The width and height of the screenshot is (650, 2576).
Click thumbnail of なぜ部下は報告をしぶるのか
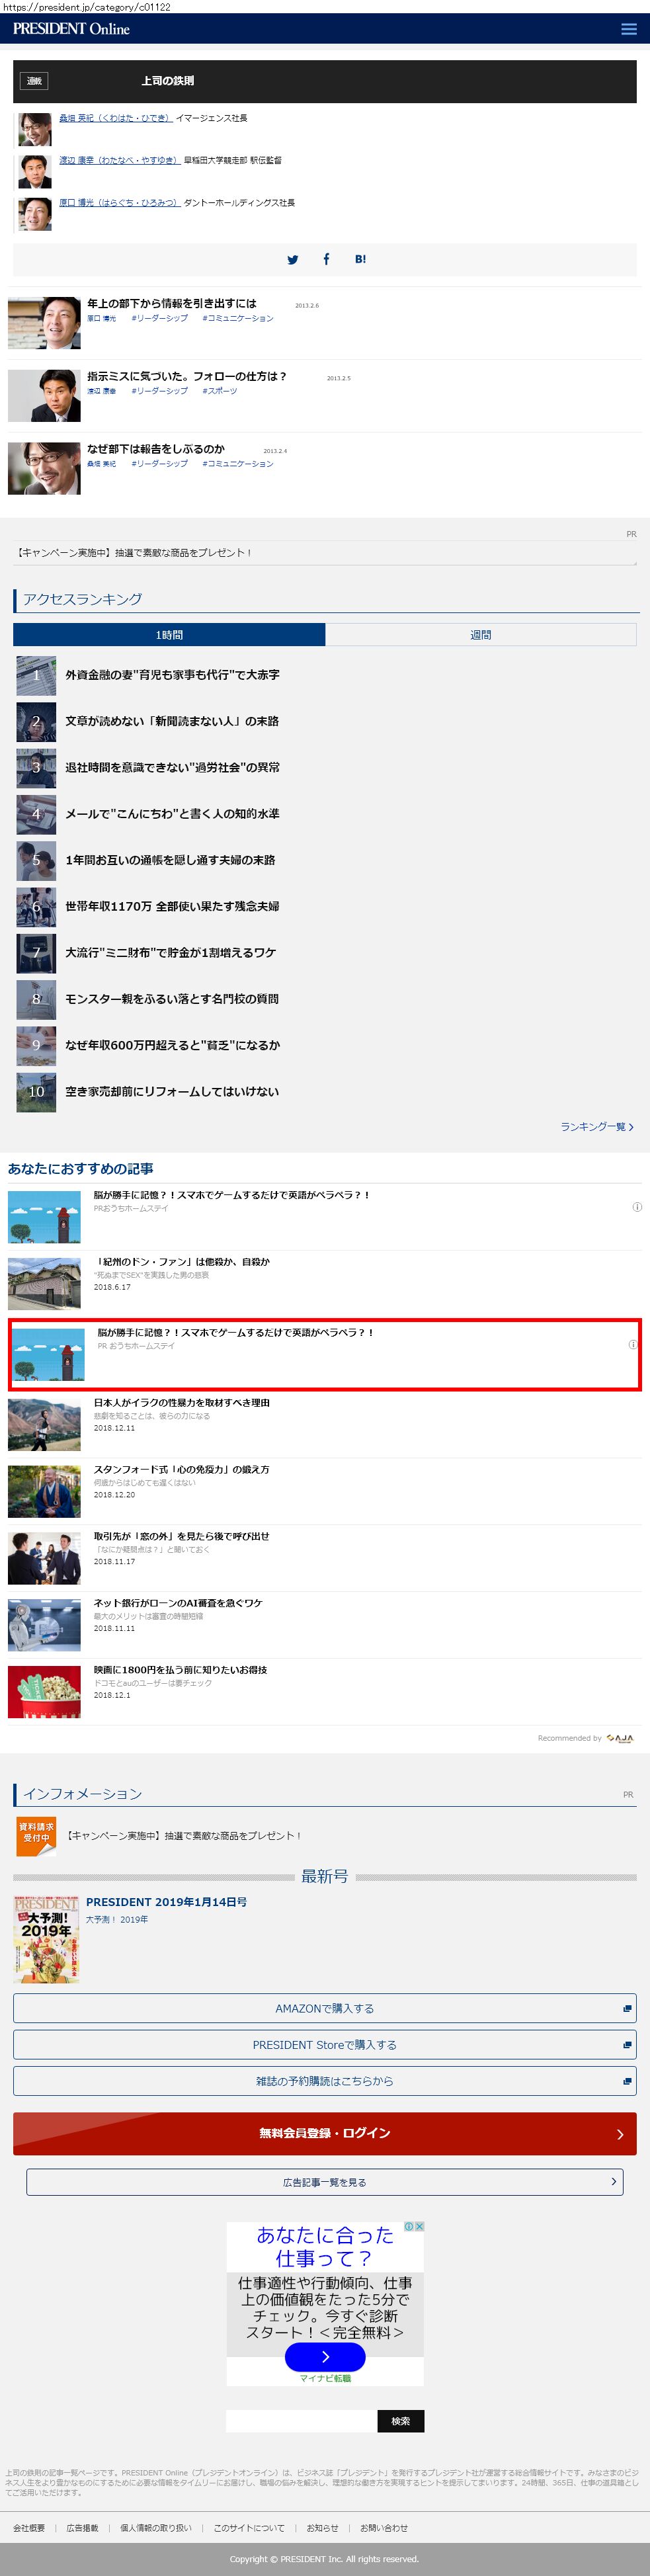tap(44, 468)
